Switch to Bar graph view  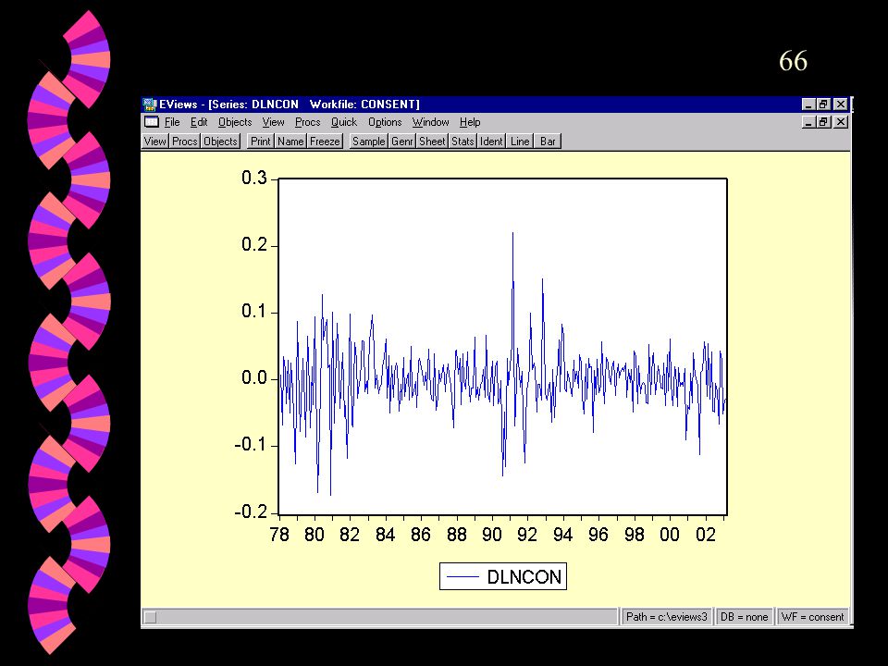point(548,141)
